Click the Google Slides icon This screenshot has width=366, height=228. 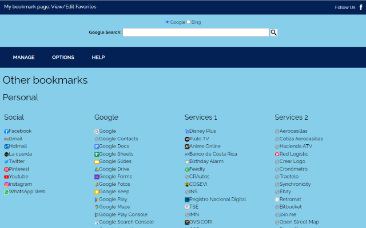[x=97, y=162]
